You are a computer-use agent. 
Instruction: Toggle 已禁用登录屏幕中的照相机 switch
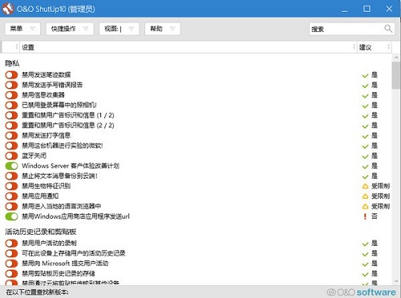[11, 105]
